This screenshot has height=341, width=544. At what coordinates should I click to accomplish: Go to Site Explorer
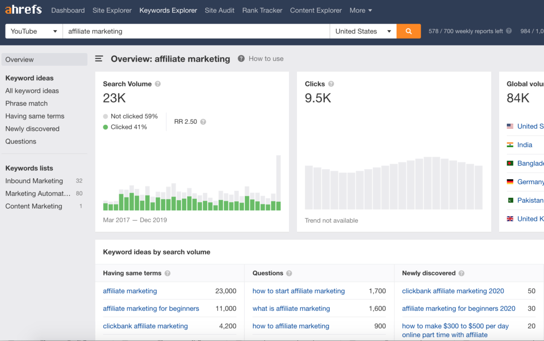(x=112, y=10)
